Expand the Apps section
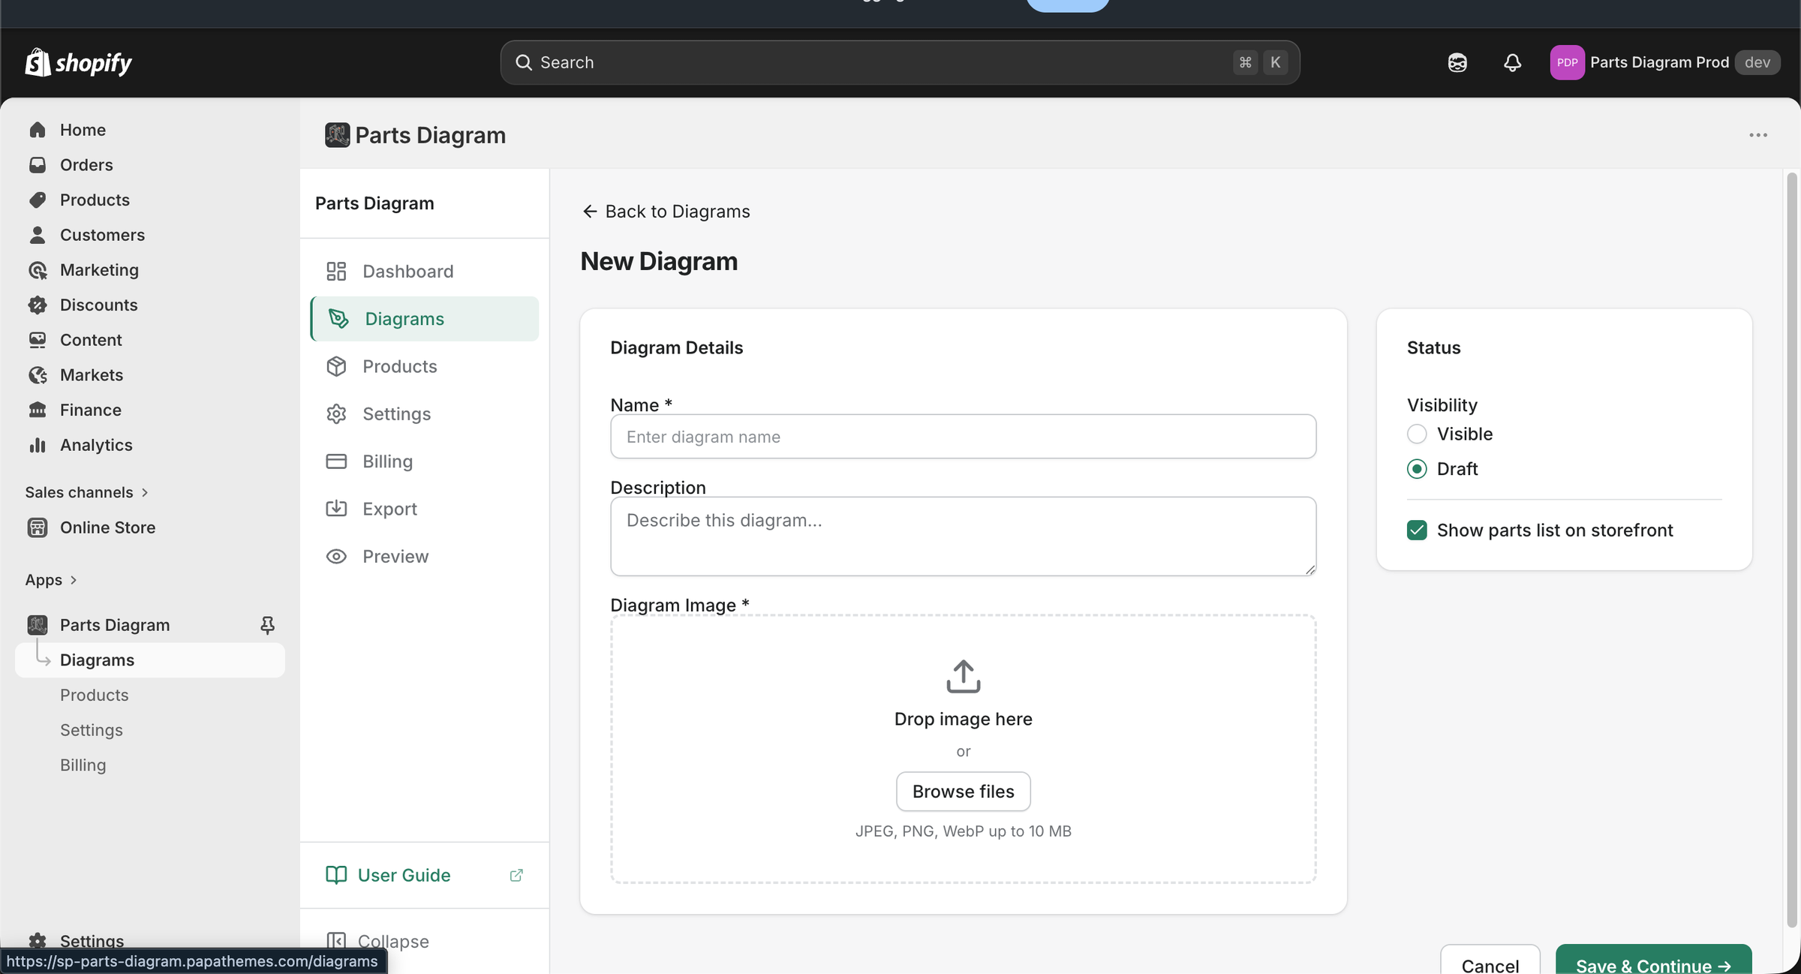This screenshot has width=1801, height=974. (x=51, y=580)
